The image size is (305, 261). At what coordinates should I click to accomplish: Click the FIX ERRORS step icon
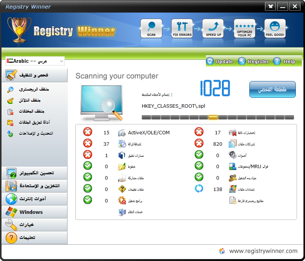point(182,28)
